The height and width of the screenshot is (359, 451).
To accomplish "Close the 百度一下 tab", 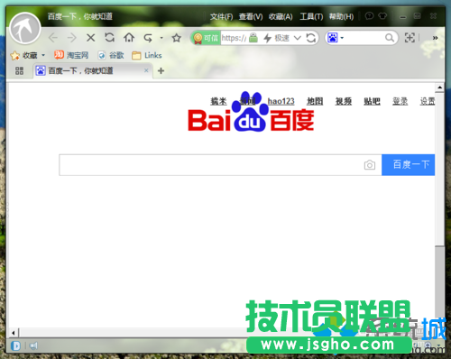I will coord(146,70).
